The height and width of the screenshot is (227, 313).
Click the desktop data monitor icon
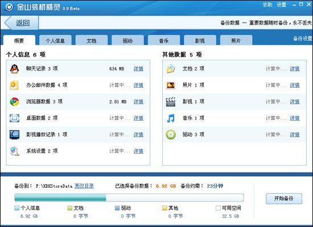pos(14,118)
